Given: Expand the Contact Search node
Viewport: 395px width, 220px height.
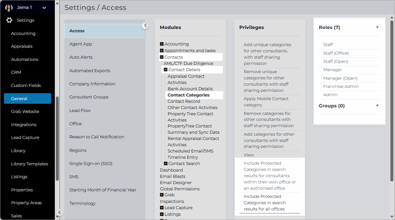Looking at the screenshot, I should point(165,163).
